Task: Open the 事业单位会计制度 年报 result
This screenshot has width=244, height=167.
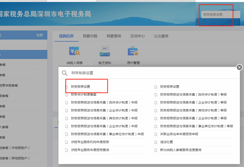Action: pos(107,134)
